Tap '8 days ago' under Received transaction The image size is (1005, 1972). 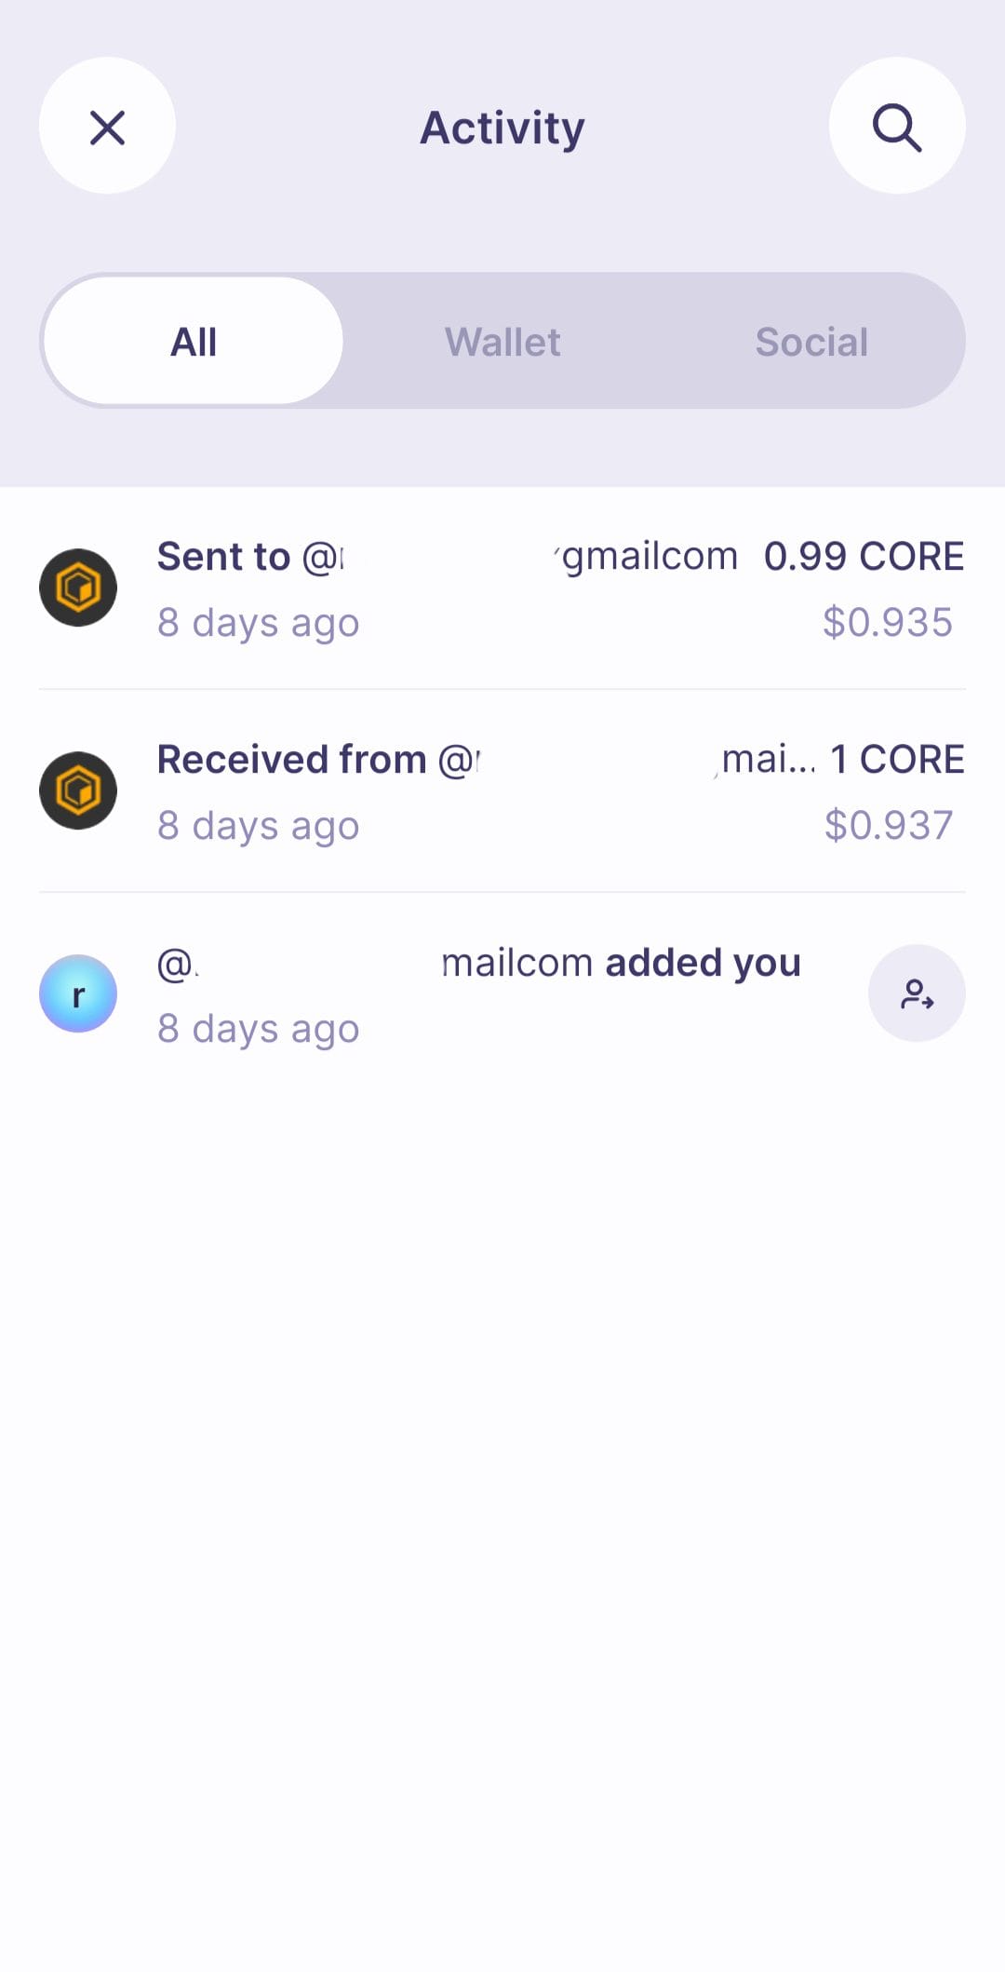[258, 826]
